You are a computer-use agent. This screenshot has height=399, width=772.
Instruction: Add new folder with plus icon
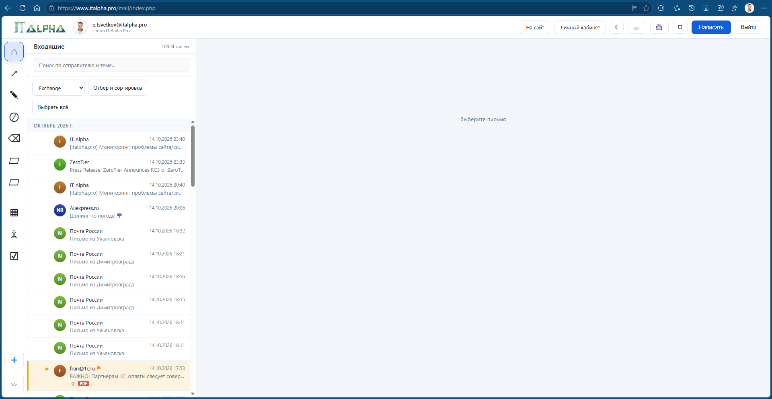point(14,360)
